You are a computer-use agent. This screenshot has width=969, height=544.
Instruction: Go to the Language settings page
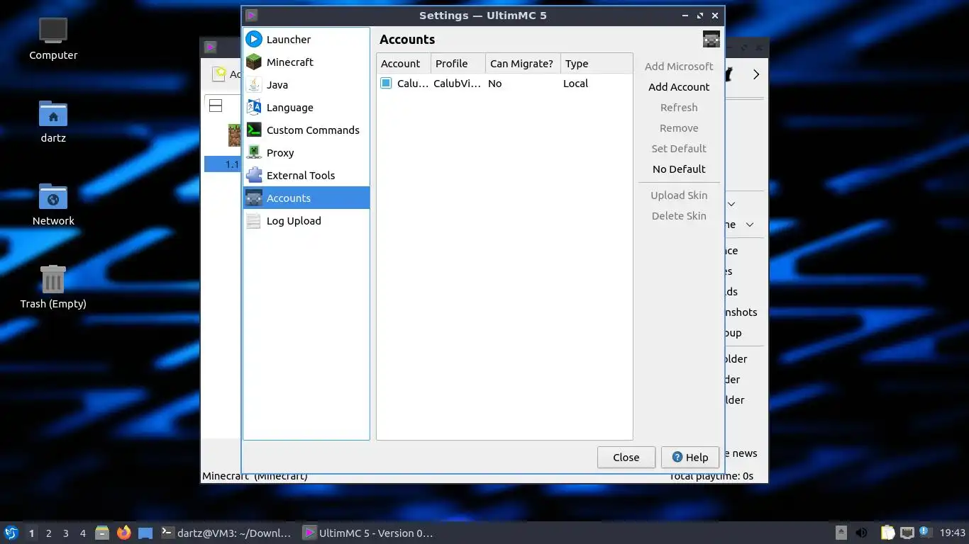[306, 108]
